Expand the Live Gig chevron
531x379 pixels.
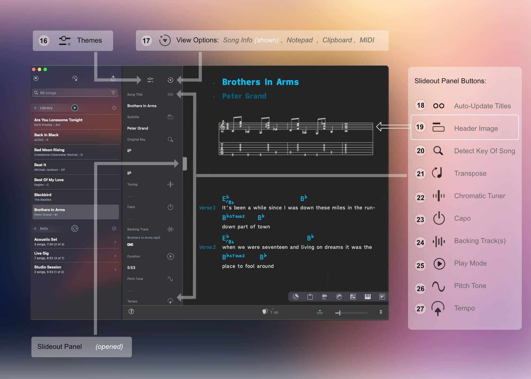[x=115, y=256]
